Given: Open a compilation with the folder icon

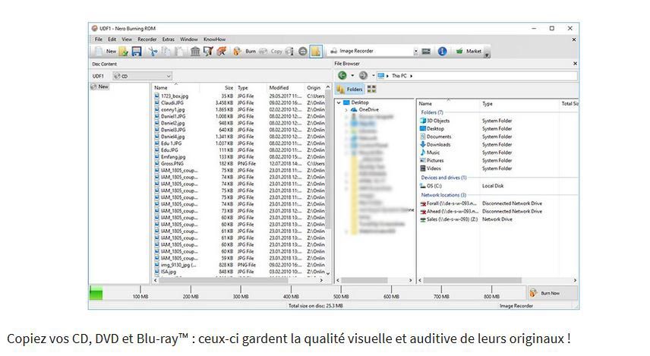Looking at the screenshot, I should (x=124, y=52).
